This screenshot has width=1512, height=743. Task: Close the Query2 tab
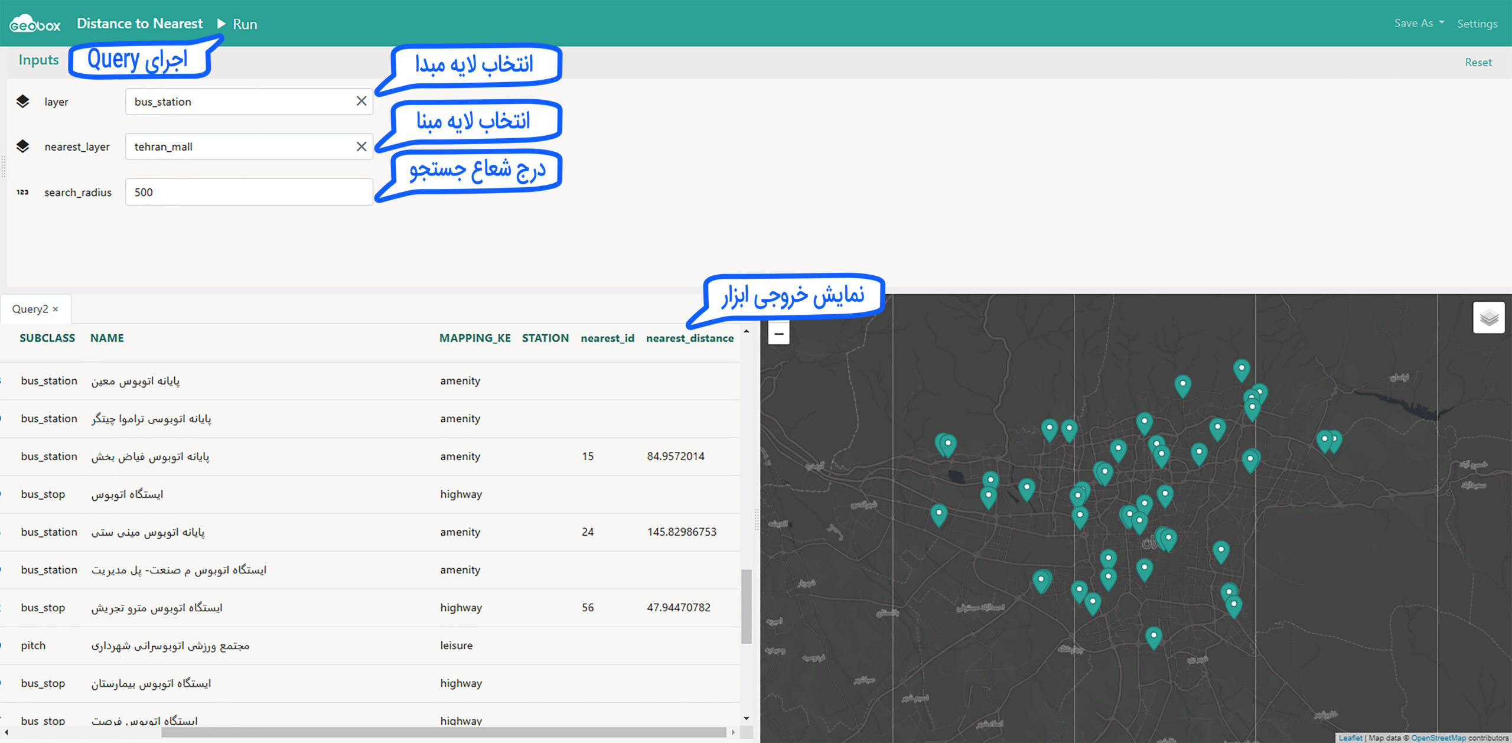56,309
